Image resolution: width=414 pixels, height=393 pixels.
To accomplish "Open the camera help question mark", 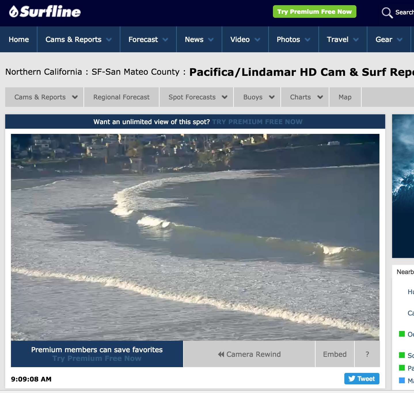I will (367, 354).
